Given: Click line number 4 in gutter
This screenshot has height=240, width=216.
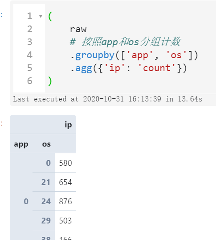Looking at the screenshot, I should [30, 55].
